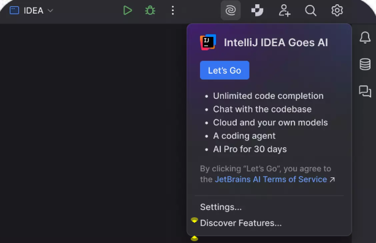Open the AI Chat tool window icon

tap(365, 91)
